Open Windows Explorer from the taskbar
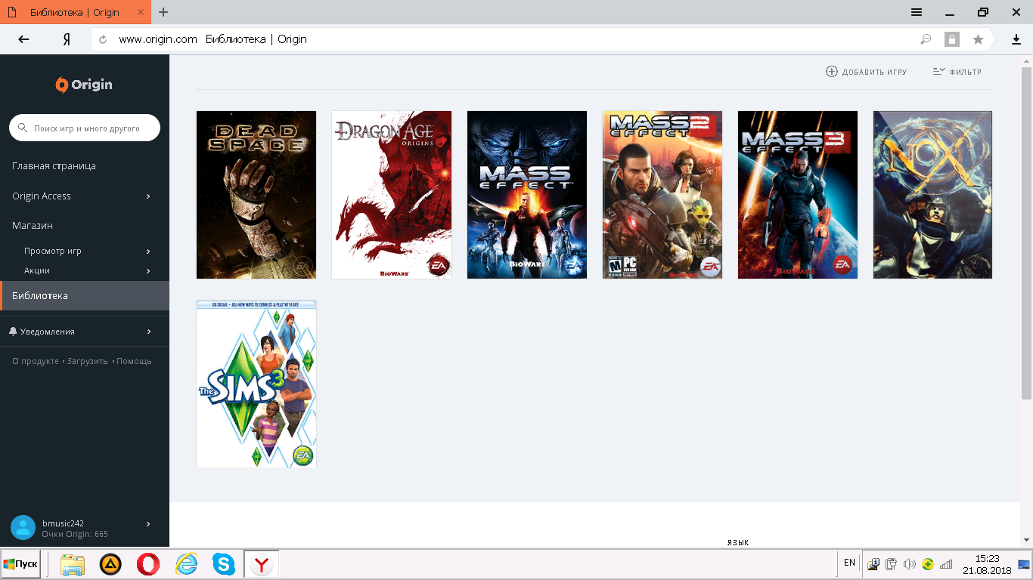 (73, 564)
